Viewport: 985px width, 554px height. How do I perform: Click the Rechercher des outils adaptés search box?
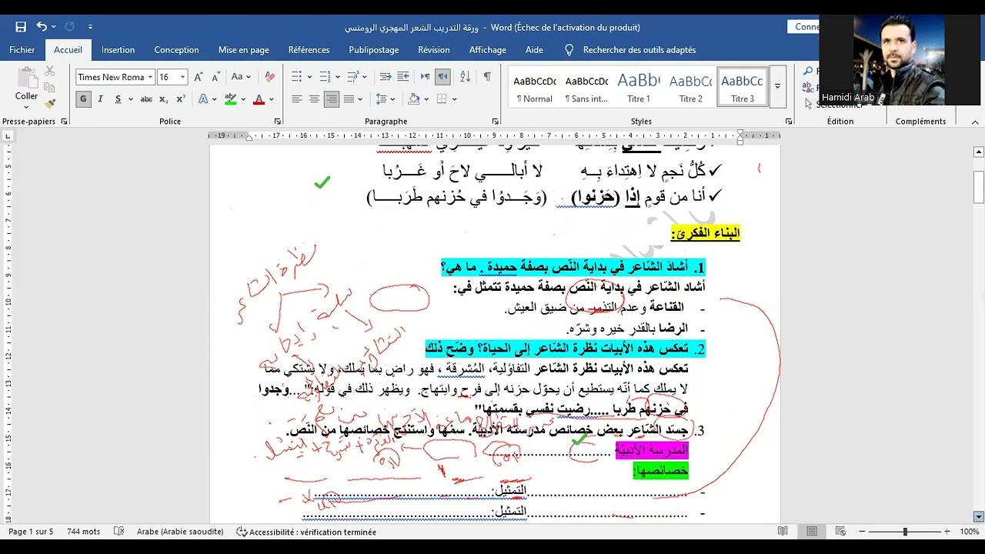pyautogui.click(x=639, y=50)
